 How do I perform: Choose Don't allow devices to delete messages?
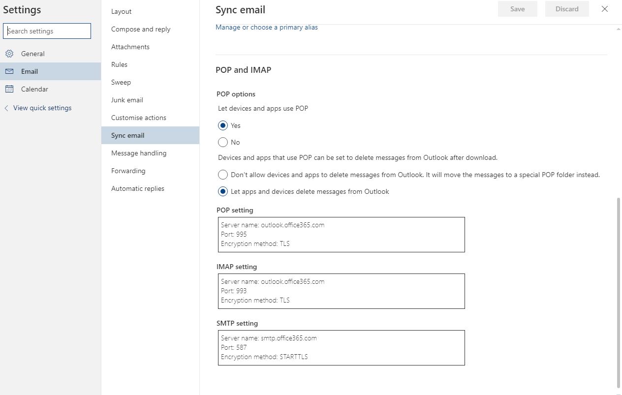223,175
